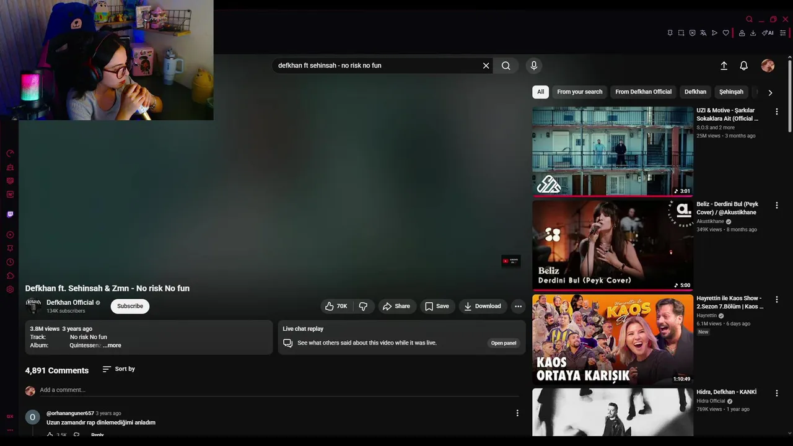The height and width of the screenshot is (446, 793).
Task: Open menu for Beliz Derdini Bul video
Action: (x=776, y=205)
